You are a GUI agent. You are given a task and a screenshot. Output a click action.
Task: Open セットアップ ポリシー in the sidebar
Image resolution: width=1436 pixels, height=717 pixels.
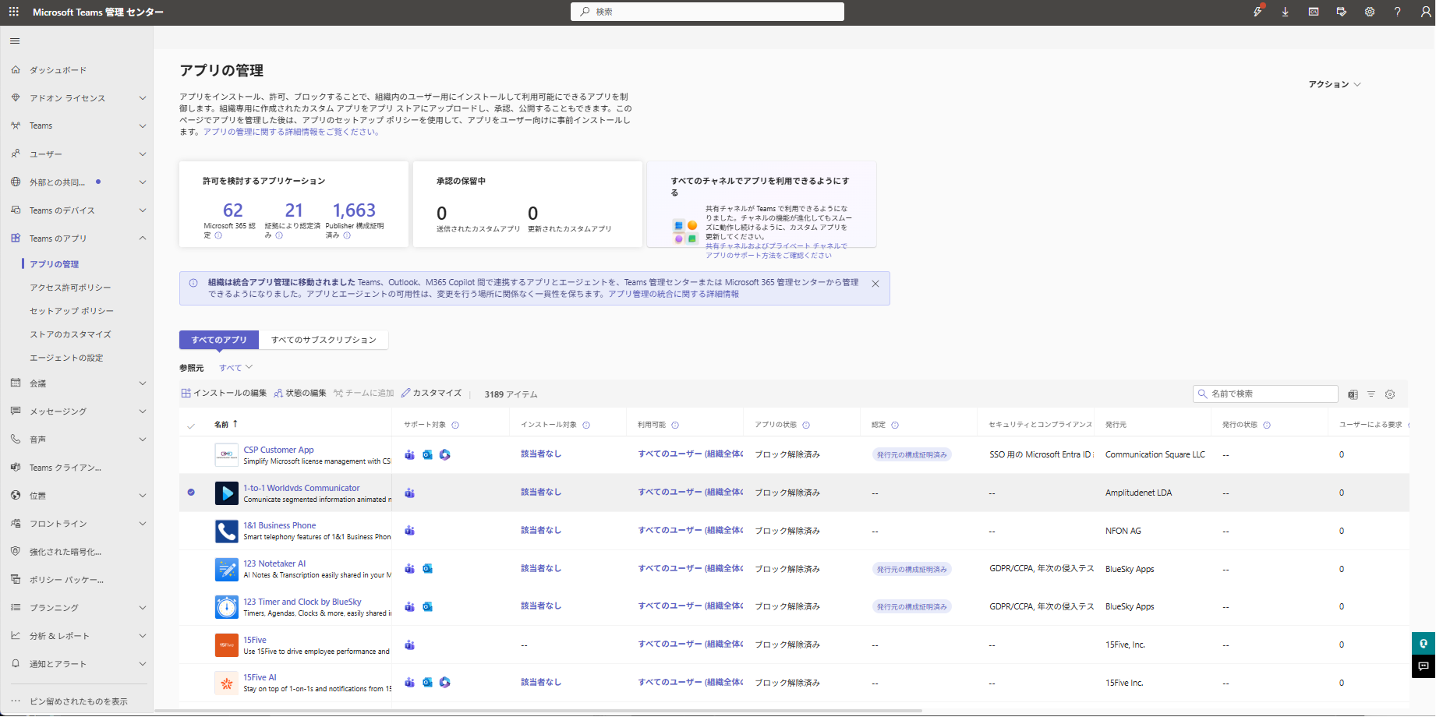(x=72, y=311)
